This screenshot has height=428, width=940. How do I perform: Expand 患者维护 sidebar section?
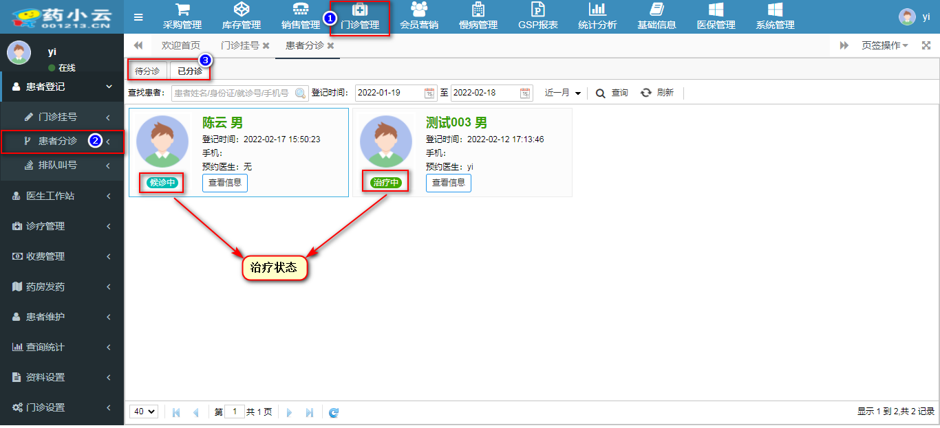[x=62, y=317]
